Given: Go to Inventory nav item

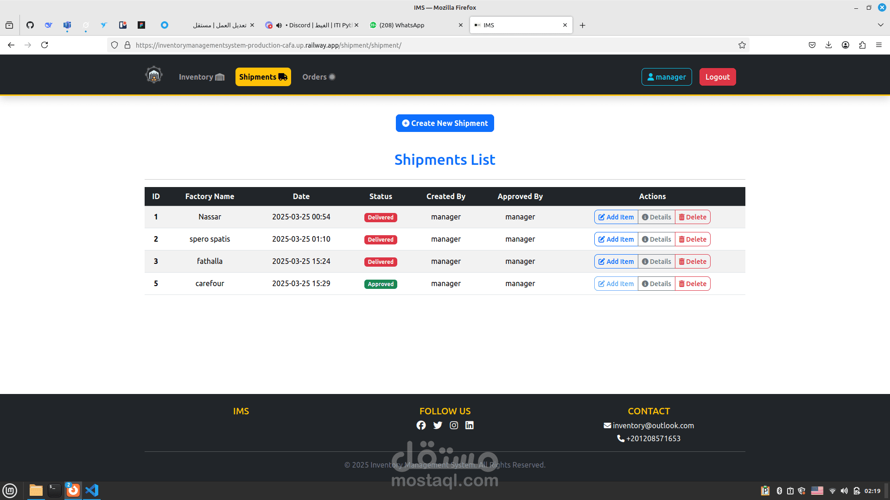Looking at the screenshot, I should [201, 77].
